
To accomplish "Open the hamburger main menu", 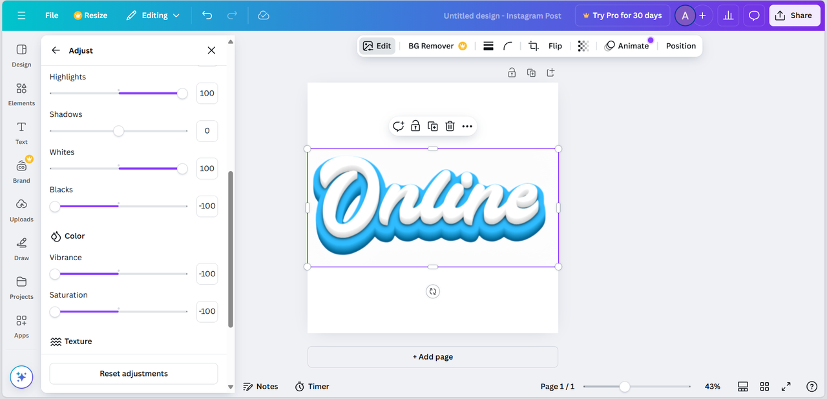I will [21, 15].
